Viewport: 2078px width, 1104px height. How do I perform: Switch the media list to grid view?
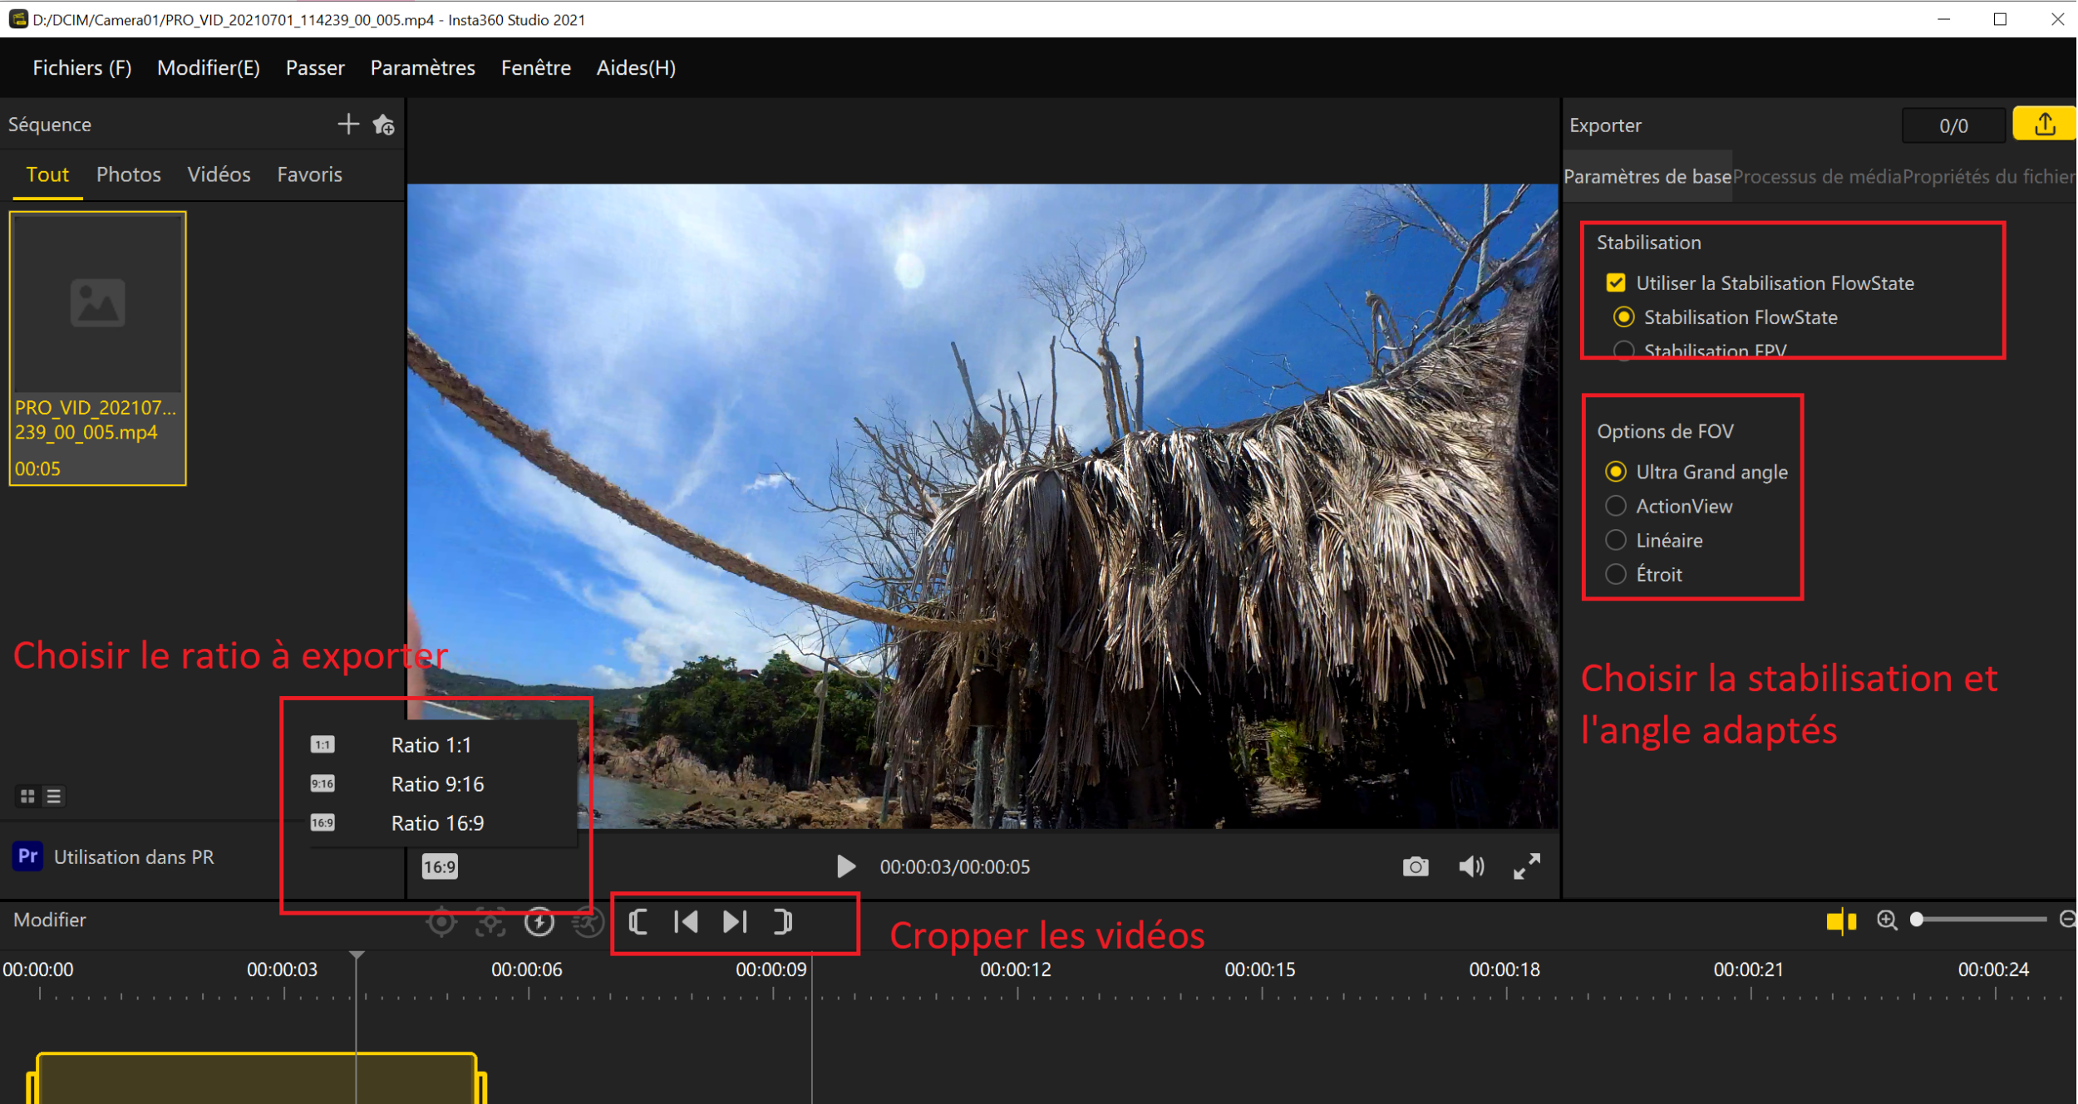(x=27, y=797)
